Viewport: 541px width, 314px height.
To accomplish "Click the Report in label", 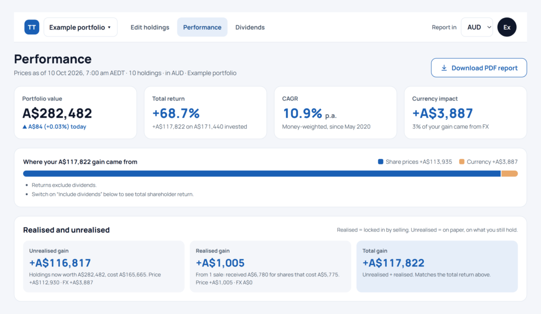I will (x=444, y=27).
